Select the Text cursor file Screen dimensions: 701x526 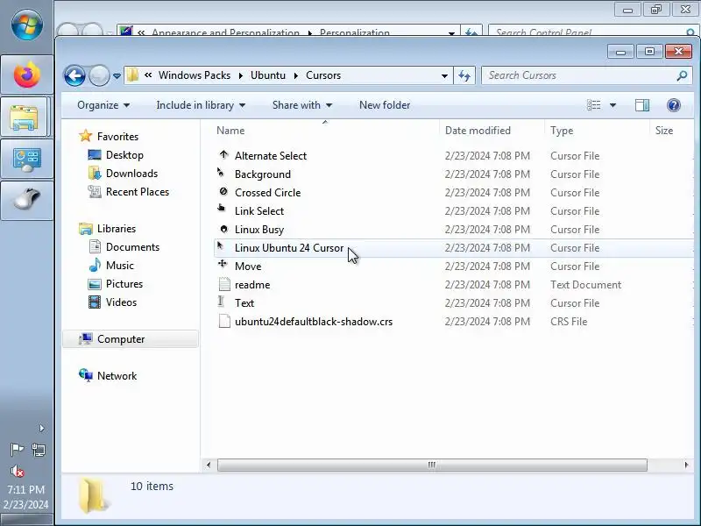point(244,302)
